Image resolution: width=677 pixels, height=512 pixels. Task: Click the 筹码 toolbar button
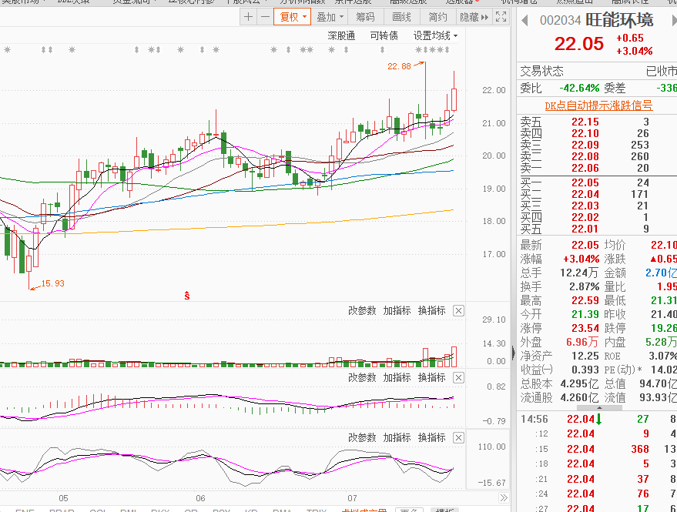point(365,17)
